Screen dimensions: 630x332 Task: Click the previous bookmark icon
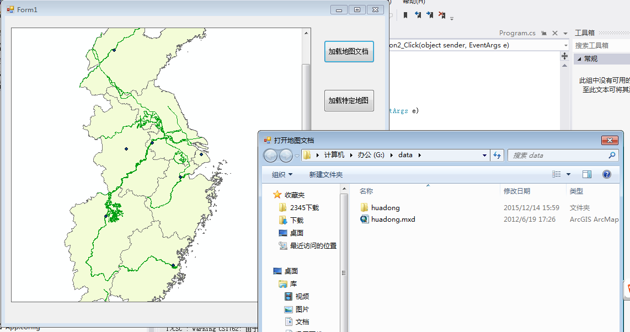click(x=418, y=15)
